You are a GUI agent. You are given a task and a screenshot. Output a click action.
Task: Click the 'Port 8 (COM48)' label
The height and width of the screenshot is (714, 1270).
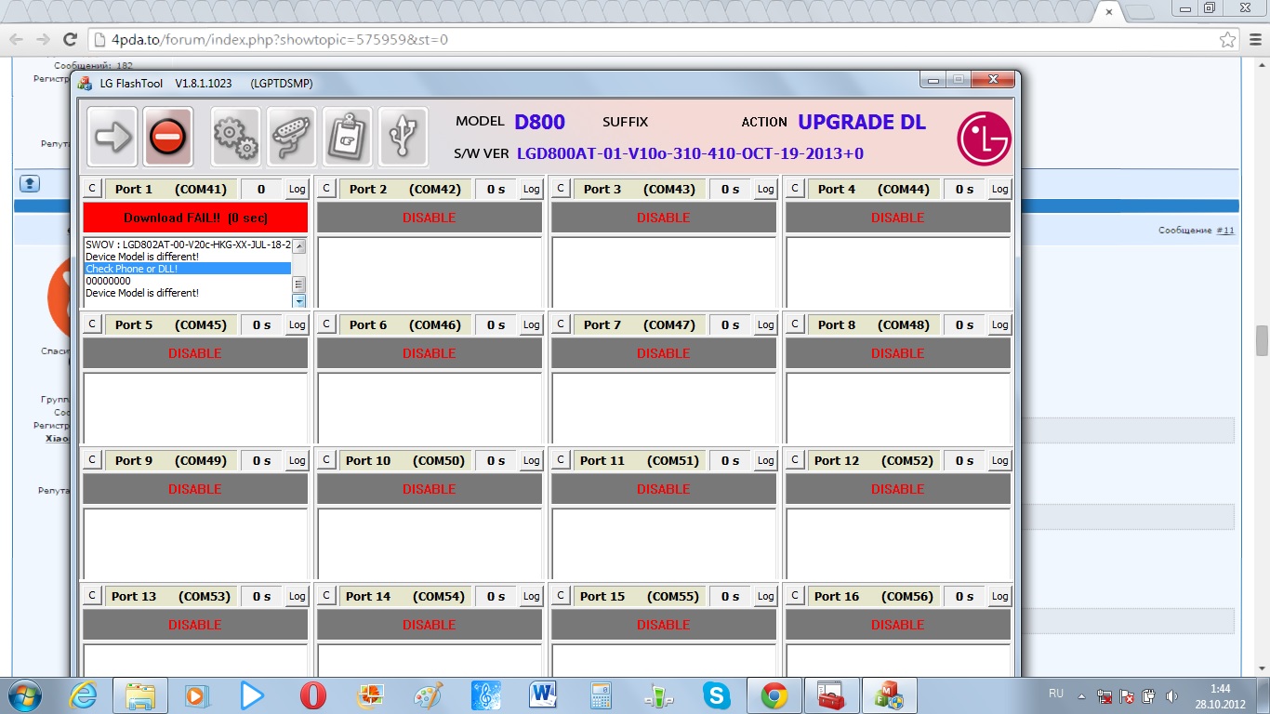coord(873,324)
